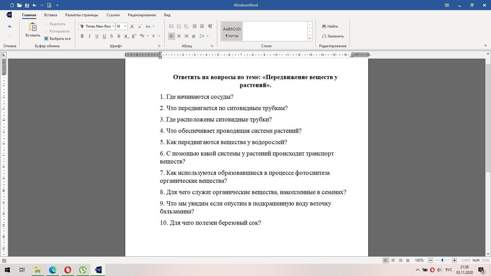Click the open folder icon in title bar
491x276 pixels.
pyautogui.click(x=19, y=5)
